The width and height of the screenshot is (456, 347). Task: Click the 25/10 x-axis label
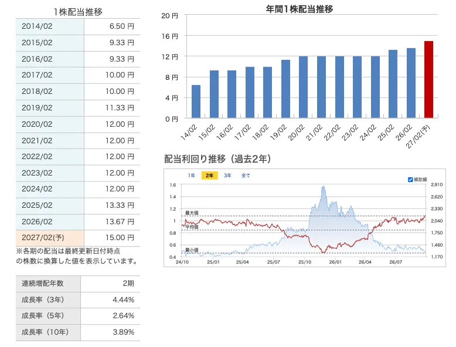[x=304, y=262]
